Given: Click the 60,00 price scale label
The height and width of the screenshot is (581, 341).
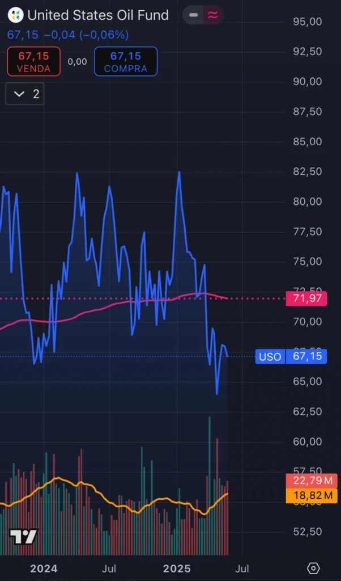Looking at the screenshot, I should pyautogui.click(x=308, y=441).
